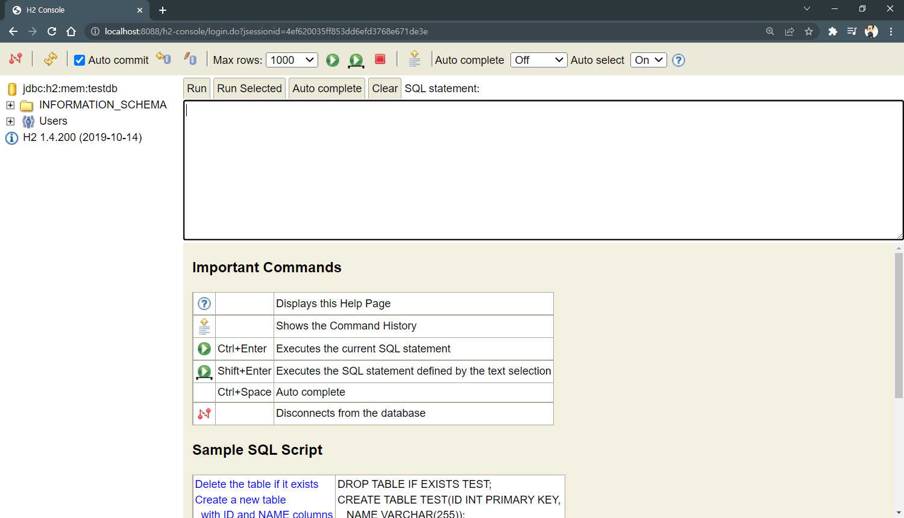Viewport: 904px width, 518px height.
Task: Reload the page with the browser refresh button
Action: (x=52, y=31)
